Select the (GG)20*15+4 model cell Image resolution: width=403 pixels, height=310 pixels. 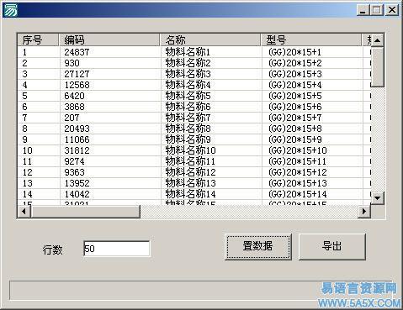point(312,85)
